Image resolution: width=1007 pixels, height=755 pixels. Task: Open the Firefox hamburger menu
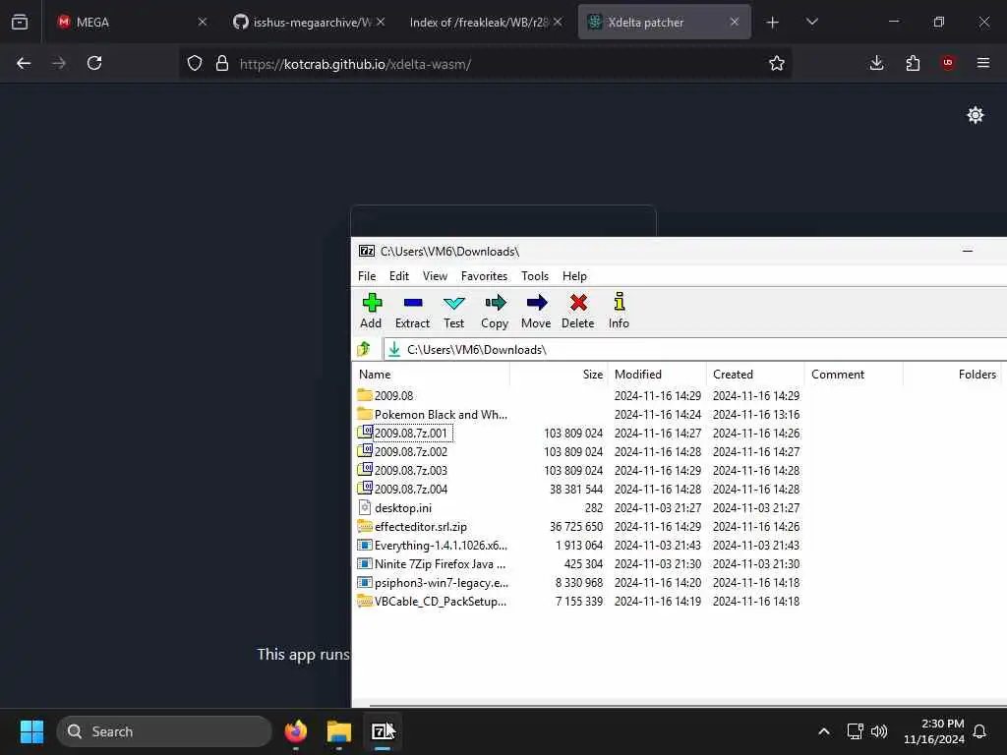[x=983, y=63]
